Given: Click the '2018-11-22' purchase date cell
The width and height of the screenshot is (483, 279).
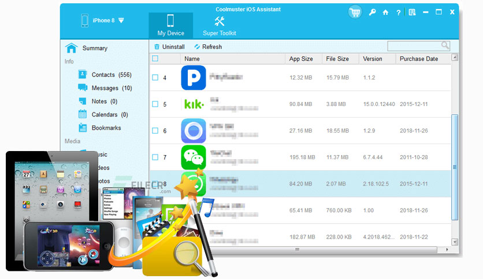Looking at the screenshot, I should click(414, 237).
